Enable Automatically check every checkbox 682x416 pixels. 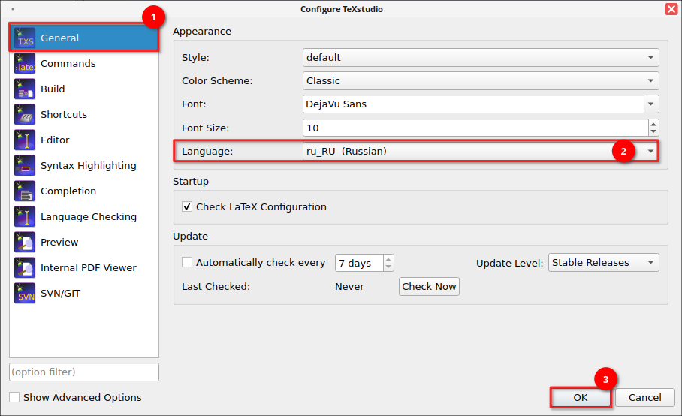187,262
